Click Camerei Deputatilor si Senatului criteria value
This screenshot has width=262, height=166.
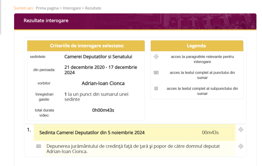98,57
